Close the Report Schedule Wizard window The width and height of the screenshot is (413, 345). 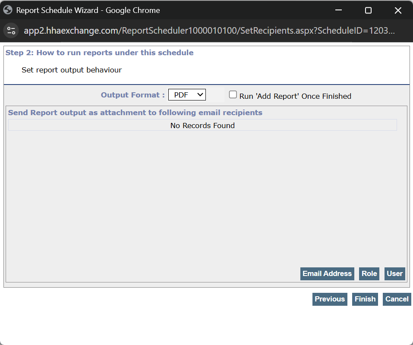[398, 10]
